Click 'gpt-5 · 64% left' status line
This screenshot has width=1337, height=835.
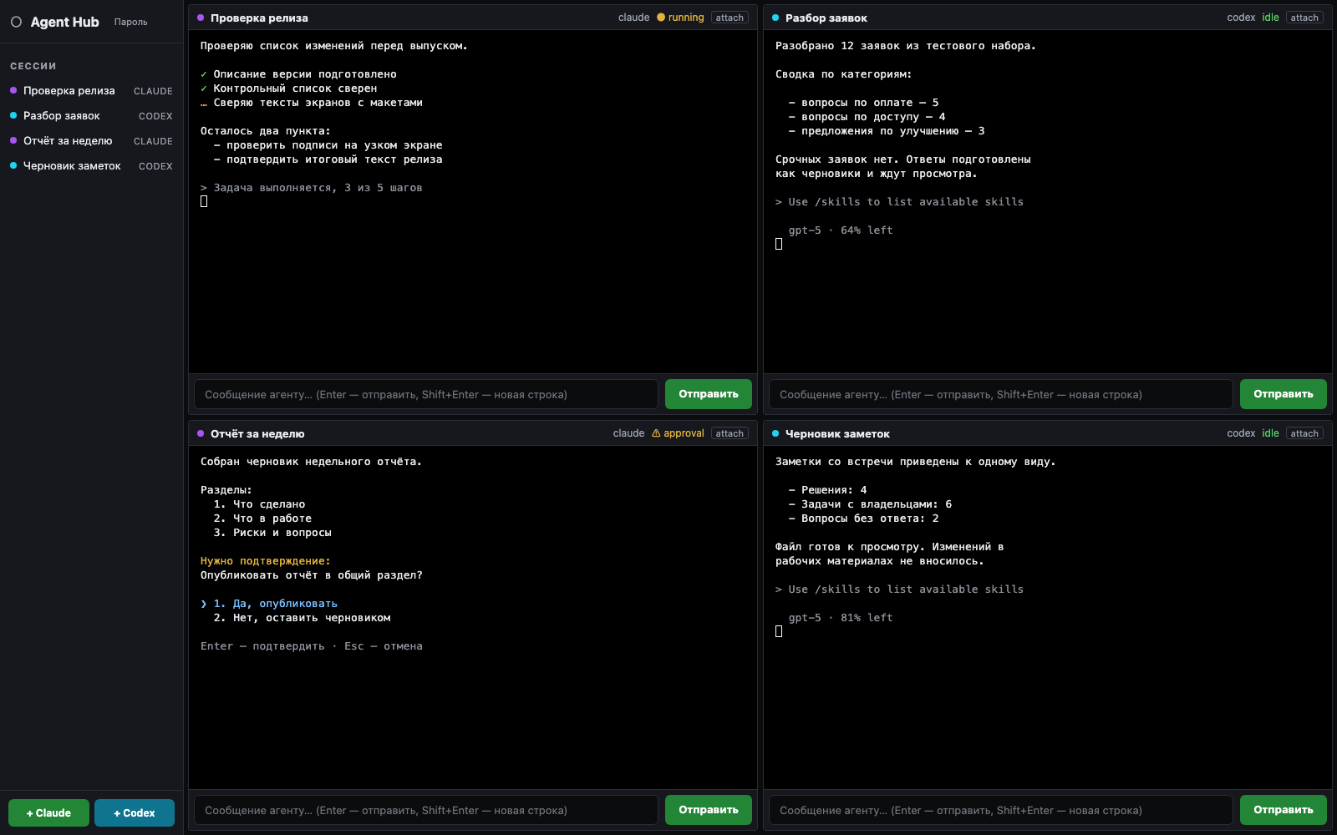click(x=841, y=230)
